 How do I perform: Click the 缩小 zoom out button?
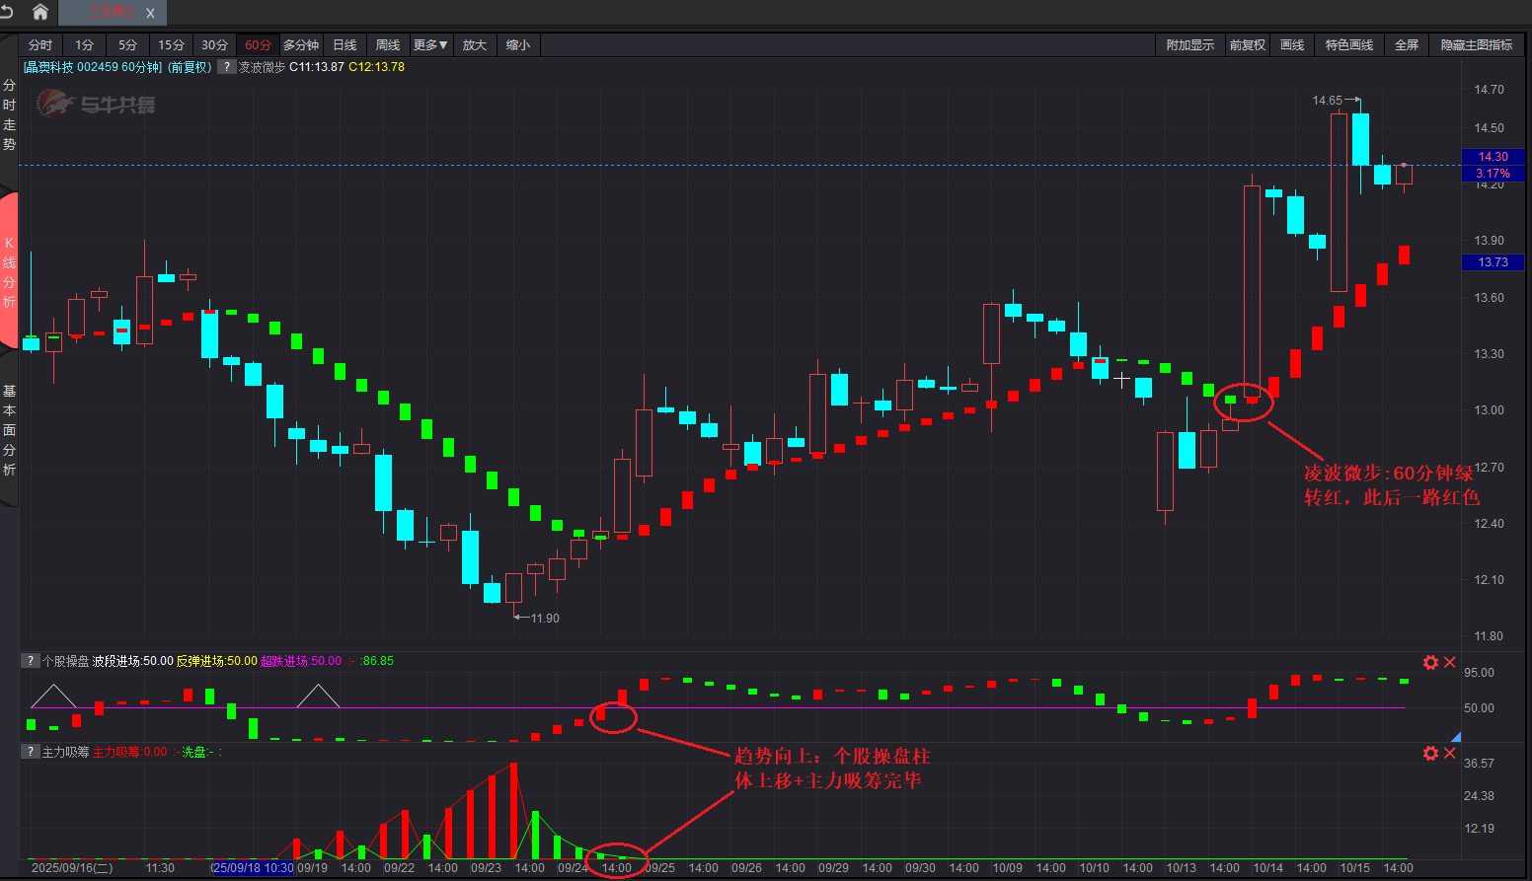(518, 45)
